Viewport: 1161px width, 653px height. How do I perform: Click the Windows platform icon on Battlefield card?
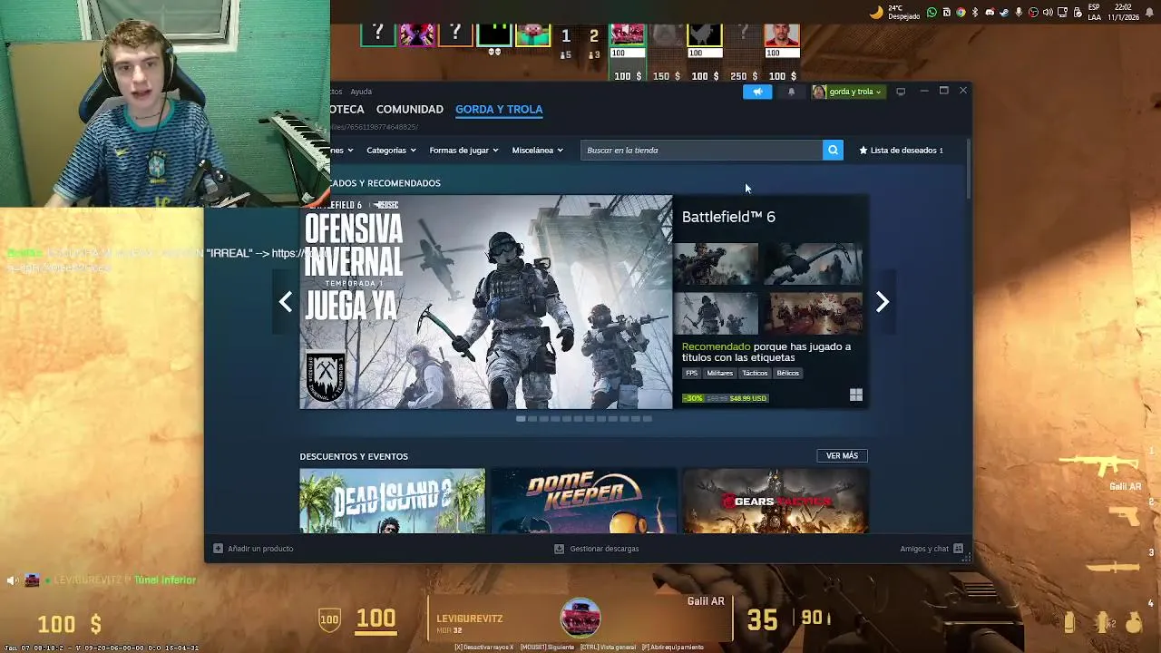point(855,395)
